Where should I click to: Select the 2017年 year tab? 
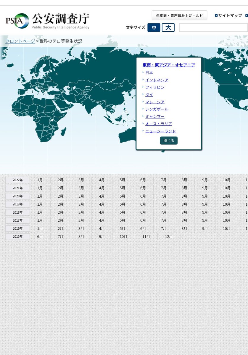18,220
